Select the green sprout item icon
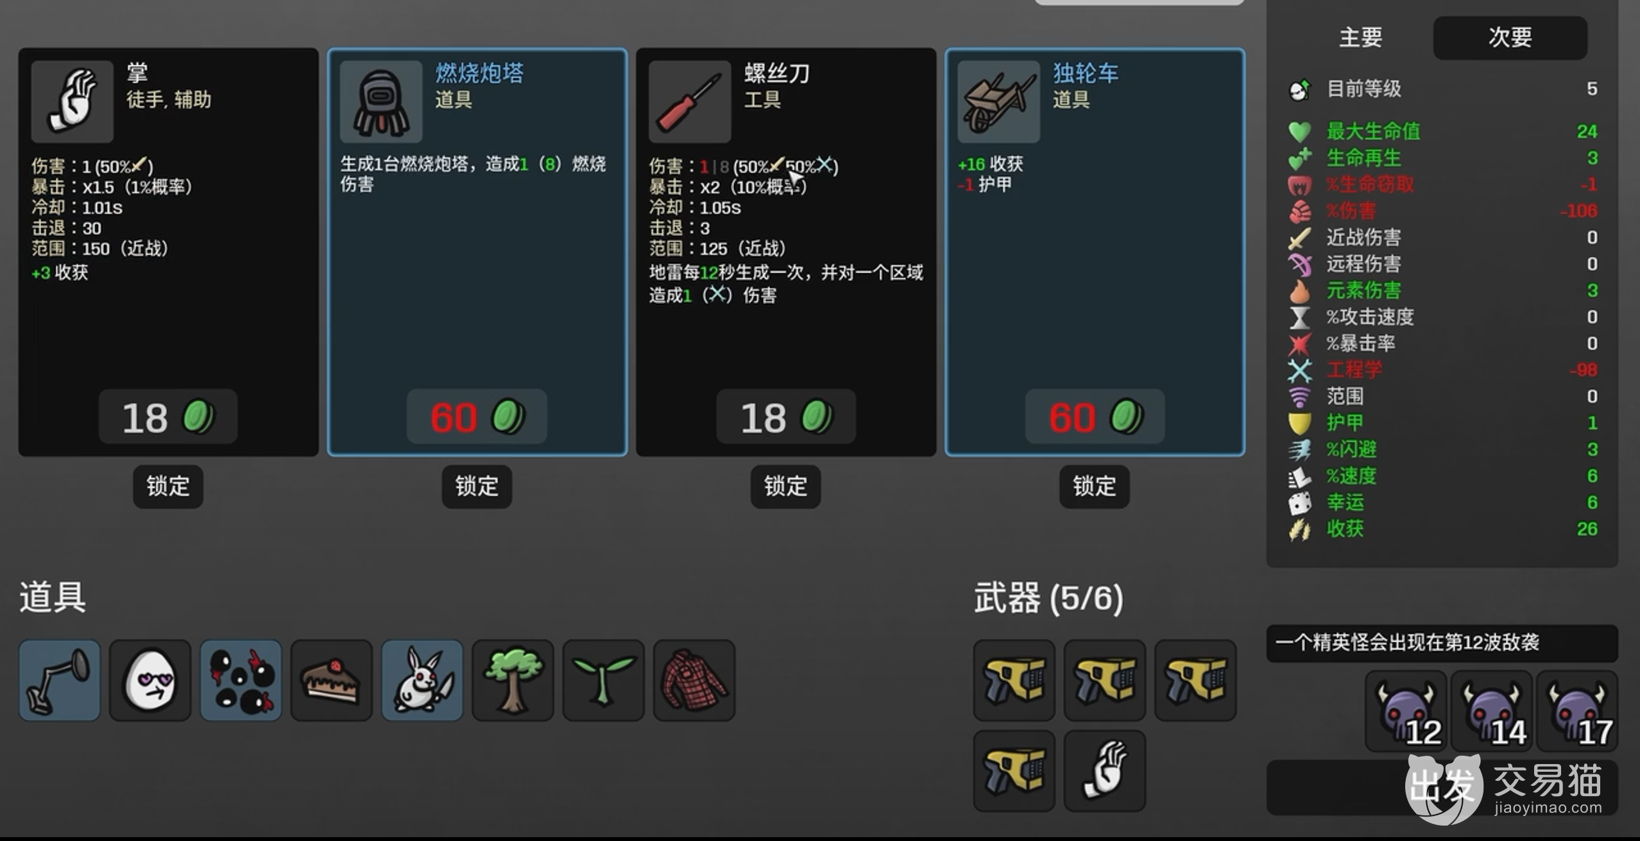 tap(604, 680)
